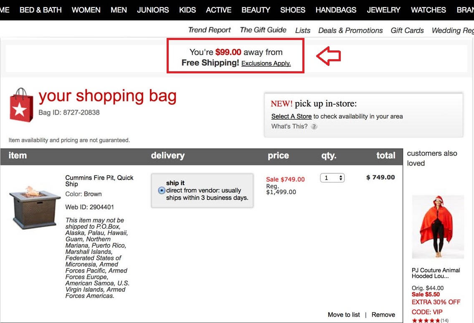Image resolution: width=474 pixels, height=323 pixels.
Task: Click the Sale $5.50 price
Action: pos(426,294)
